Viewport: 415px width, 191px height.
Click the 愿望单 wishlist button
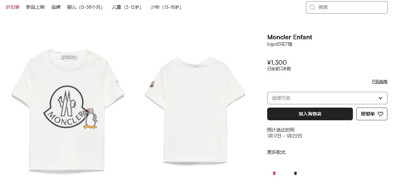pyautogui.click(x=372, y=114)
